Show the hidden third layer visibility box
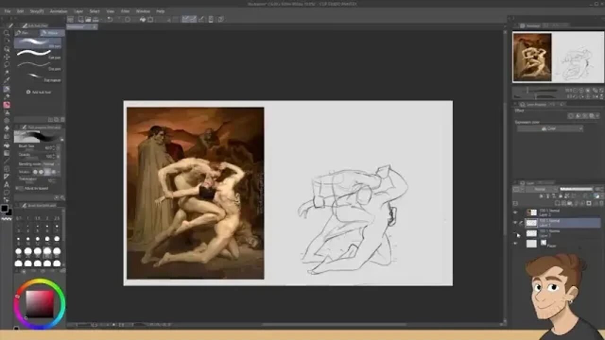The height and width of the screenshot is (340, 605). (x=515, y=233)
